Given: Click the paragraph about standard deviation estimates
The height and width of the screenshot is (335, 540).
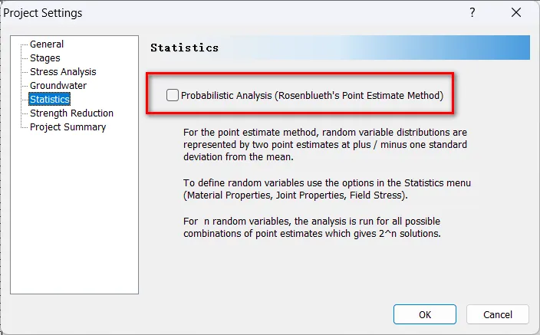Looking at the screenshot, I should point(324,144).
